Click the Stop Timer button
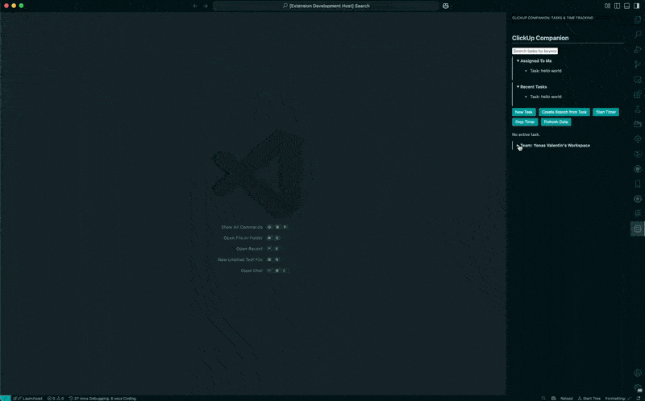Screen dimensions: 645x401 (x=525, y=122)
